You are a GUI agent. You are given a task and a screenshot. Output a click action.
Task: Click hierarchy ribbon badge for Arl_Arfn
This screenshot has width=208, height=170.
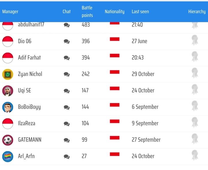[x=195, y=155]
